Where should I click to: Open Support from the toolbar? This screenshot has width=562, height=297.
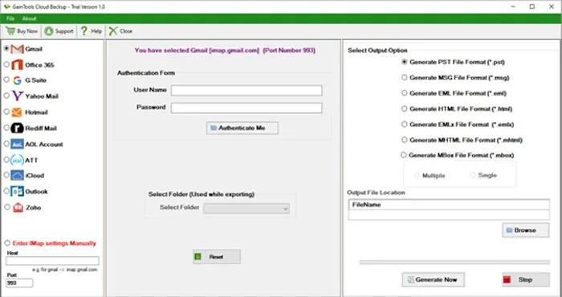pyautogui.click(x=59, y=31)
